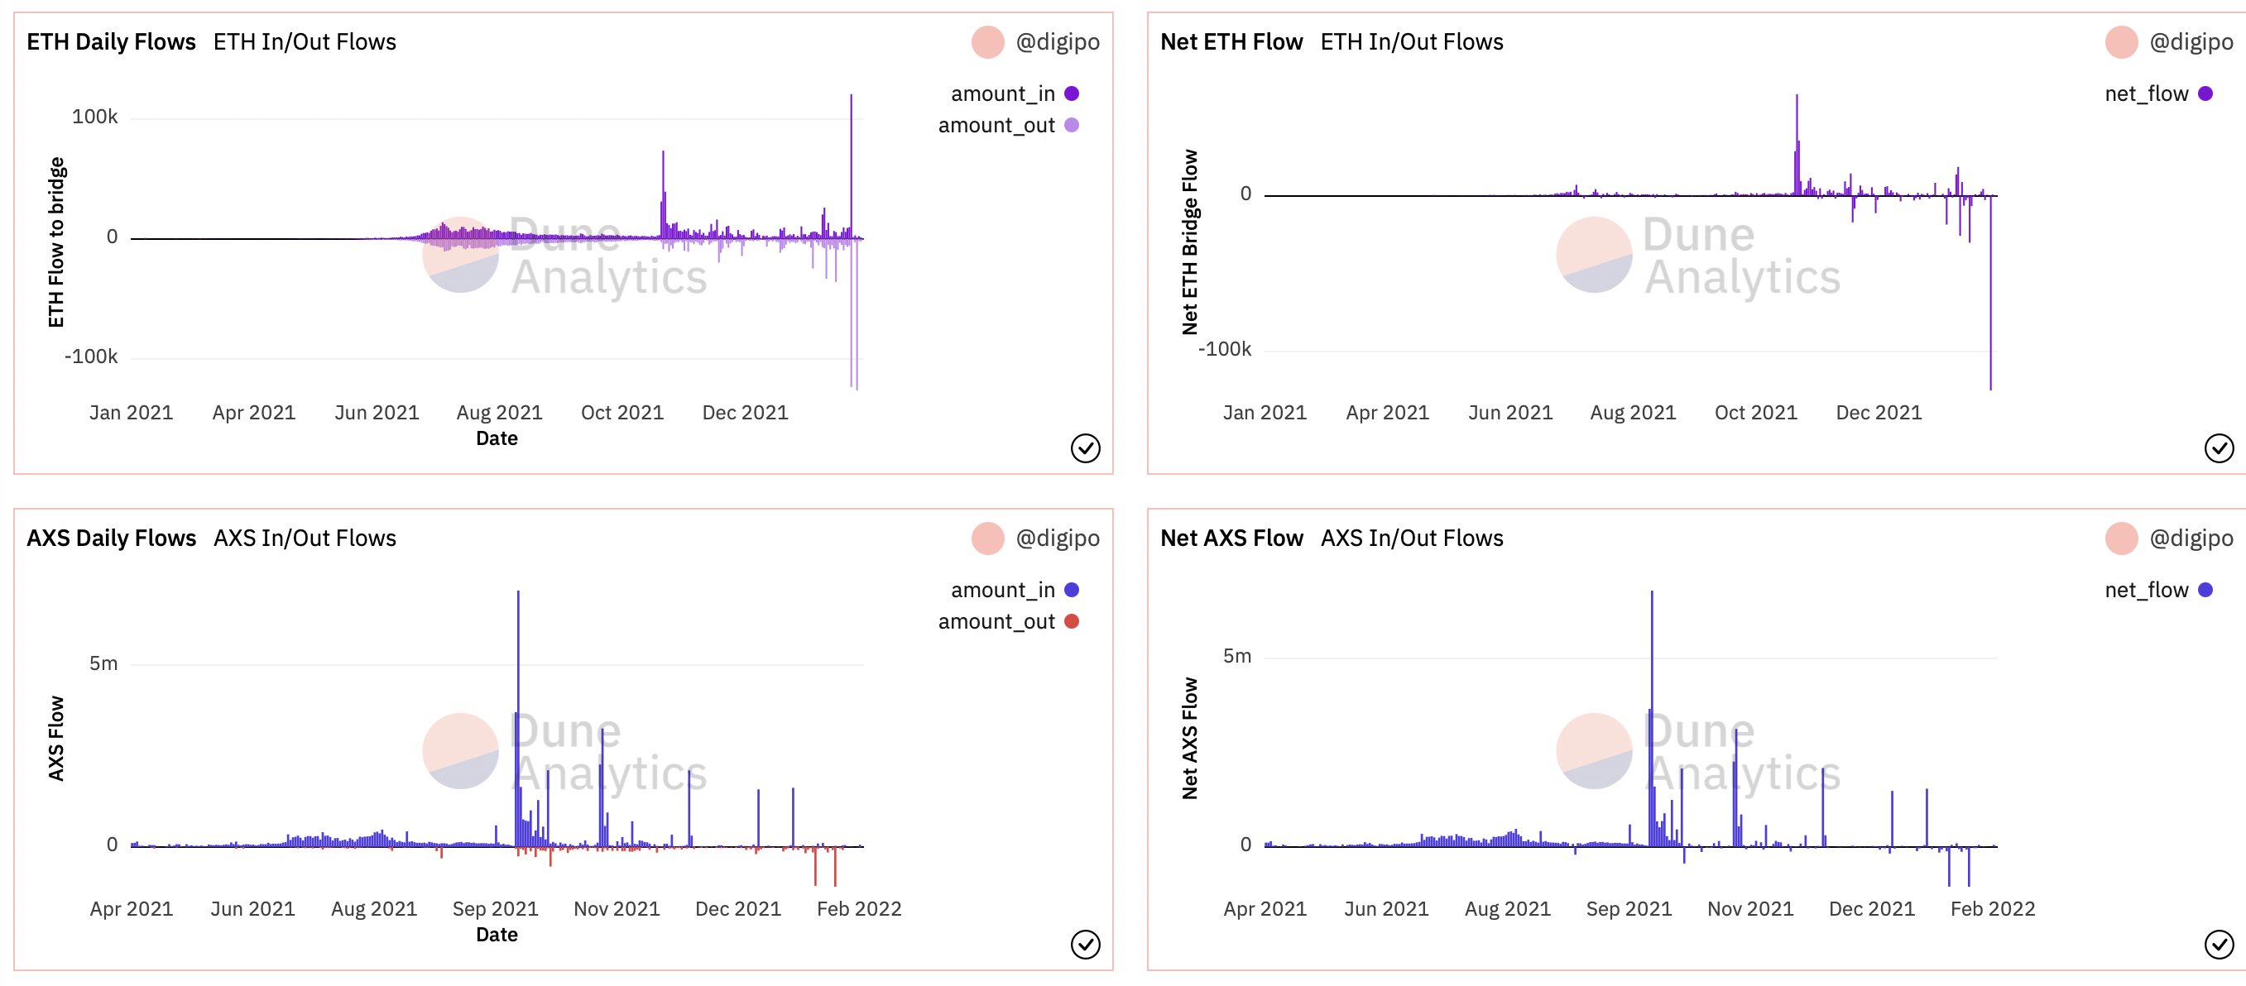Open Net AXS Flow chart title
Viewport: 2246px width, 986px height.
click(1231, 538)
